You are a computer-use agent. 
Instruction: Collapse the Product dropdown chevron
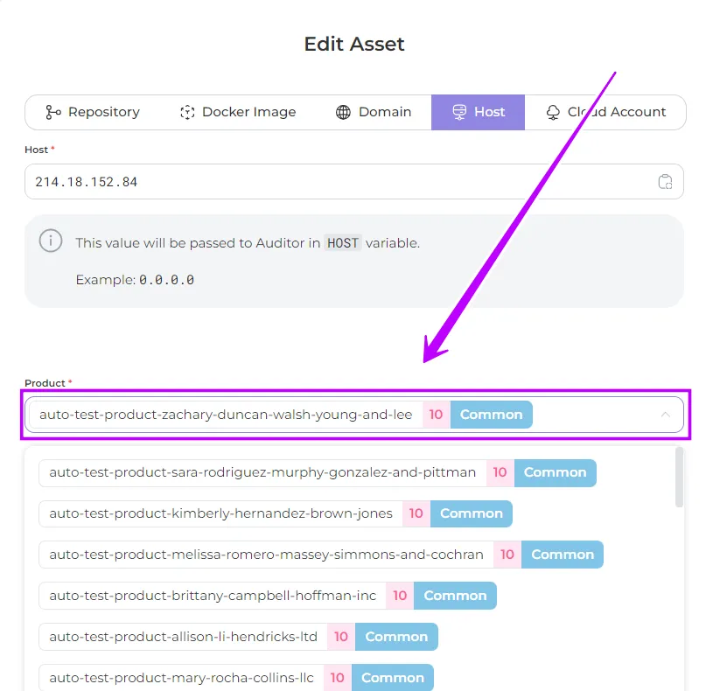click(666, 415)
